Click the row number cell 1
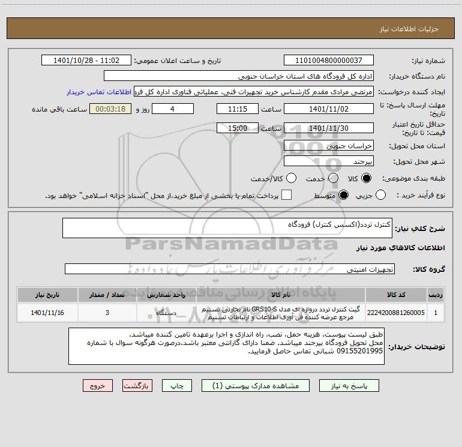The width and height of the screenshot is (462, 447). 436,313
